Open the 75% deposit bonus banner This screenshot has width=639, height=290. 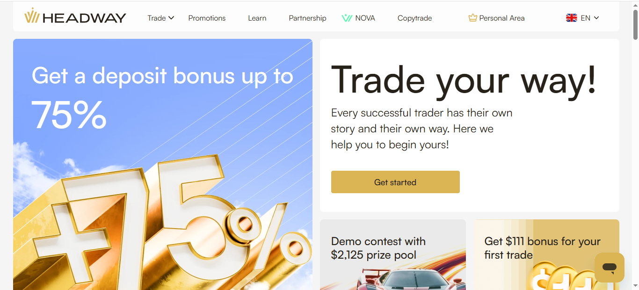click(162, 164)
